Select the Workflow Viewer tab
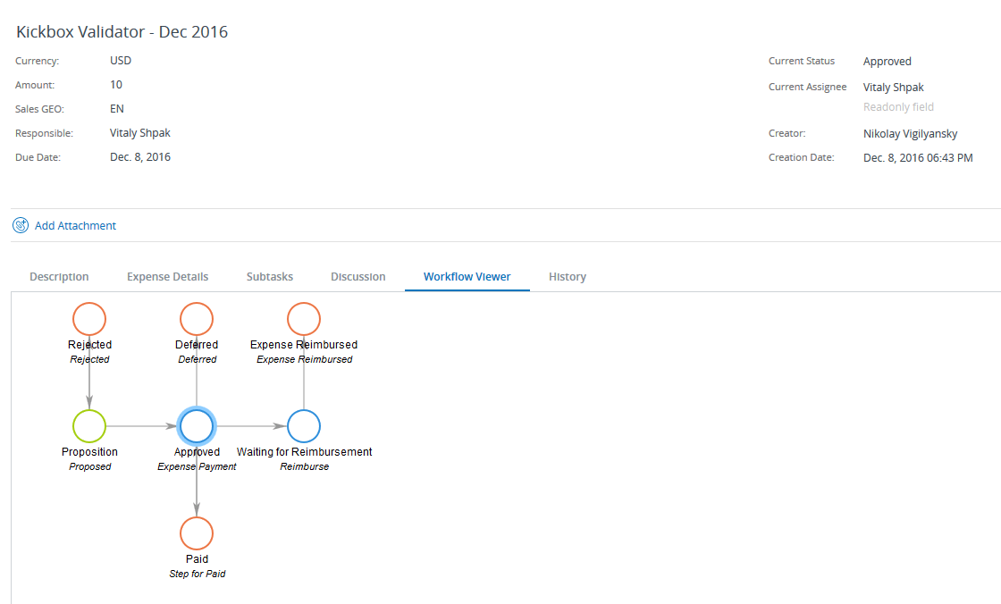 pyautogui.click(x=467, y=276)
